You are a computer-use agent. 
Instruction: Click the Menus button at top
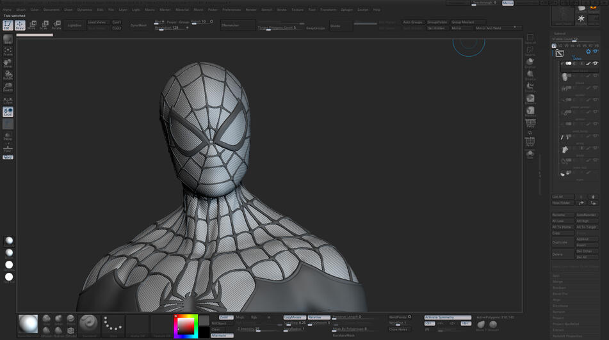[x=508, y=3]
